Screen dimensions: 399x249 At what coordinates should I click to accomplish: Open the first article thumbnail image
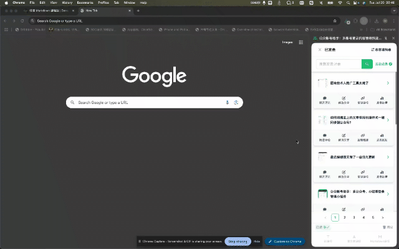(x=322, y=83)
